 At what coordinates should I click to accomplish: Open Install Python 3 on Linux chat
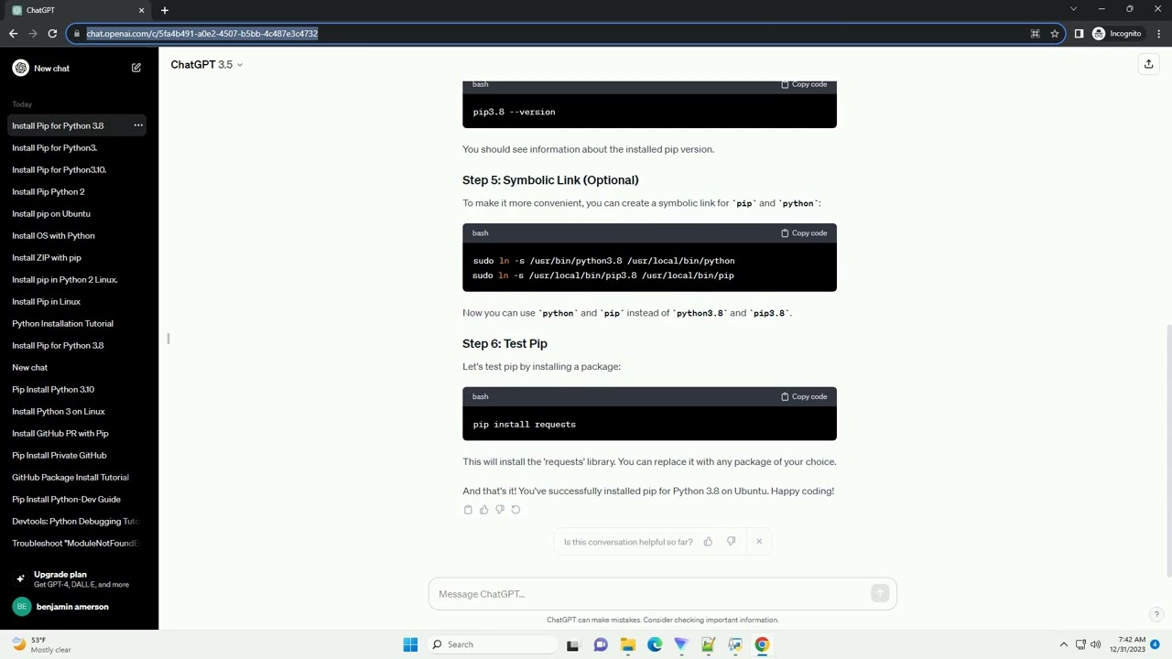pyautogui.click(x=79, y=411)
